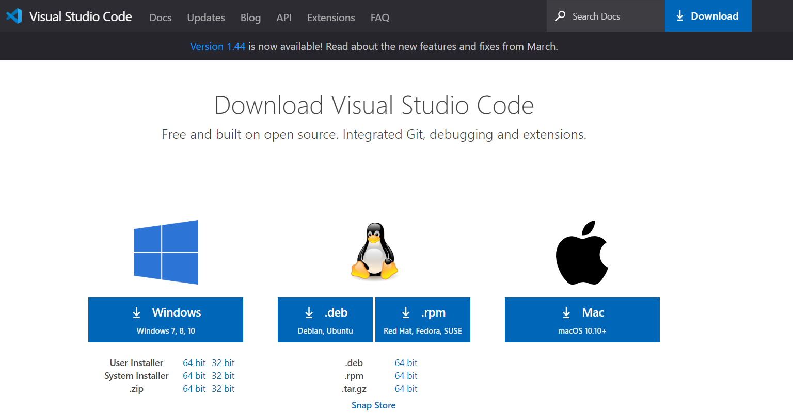Open the Docs menu item

click(x=160, y=18)
